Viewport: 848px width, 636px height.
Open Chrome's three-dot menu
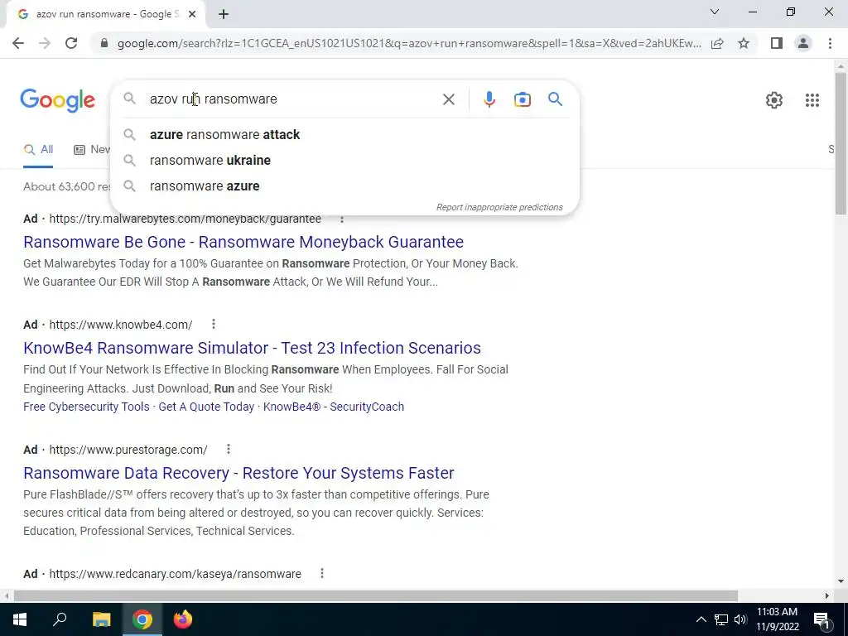tap(830, 43)
